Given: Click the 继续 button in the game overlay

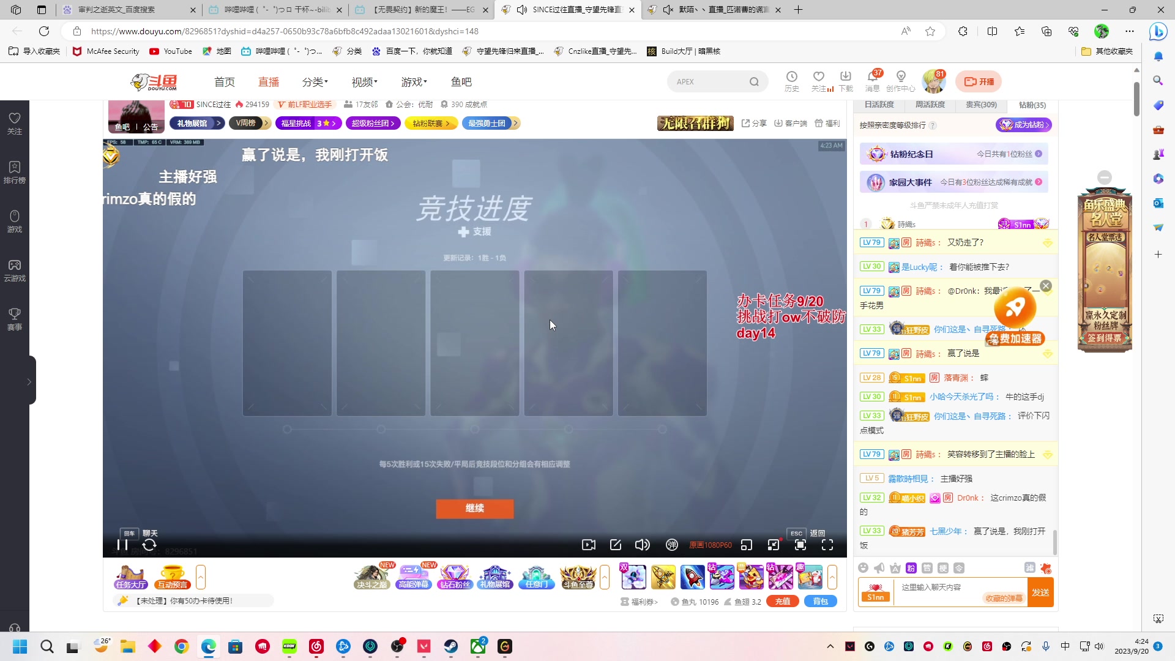Looking at the screenshot, I should pos(475,509).
